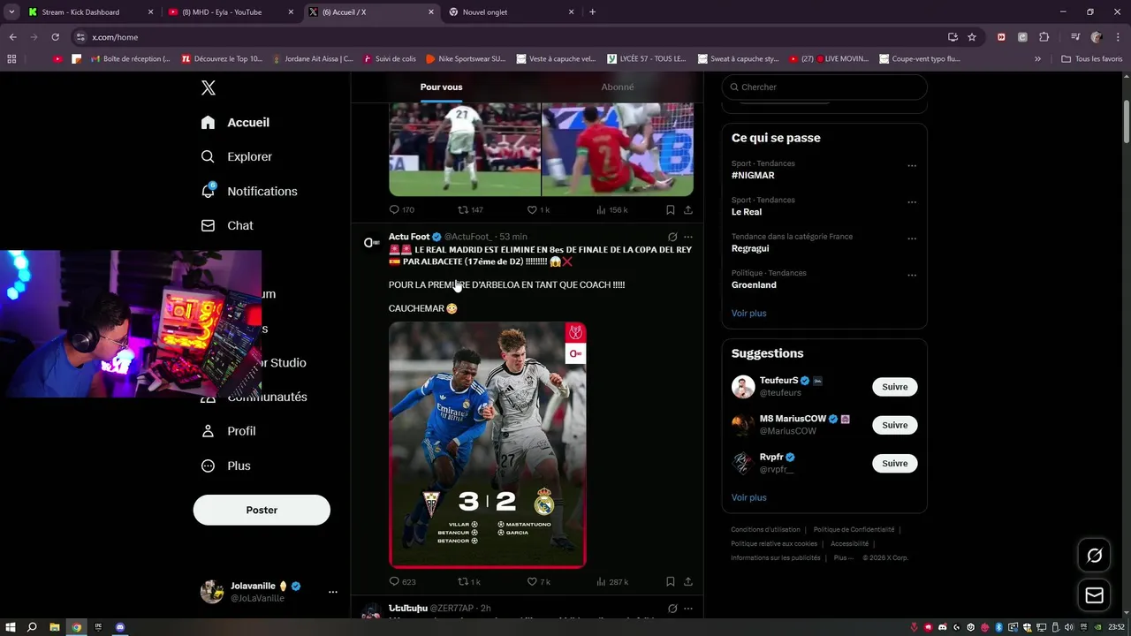Open the Groenland trend
The image size is (1131, 636).
(754, 285)
